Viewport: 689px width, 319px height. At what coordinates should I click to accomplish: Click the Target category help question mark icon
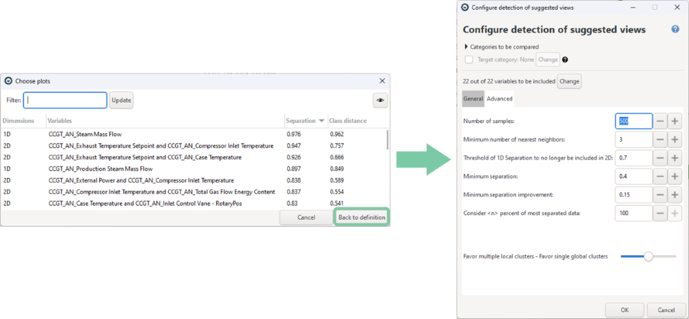(x=565, y=60)
